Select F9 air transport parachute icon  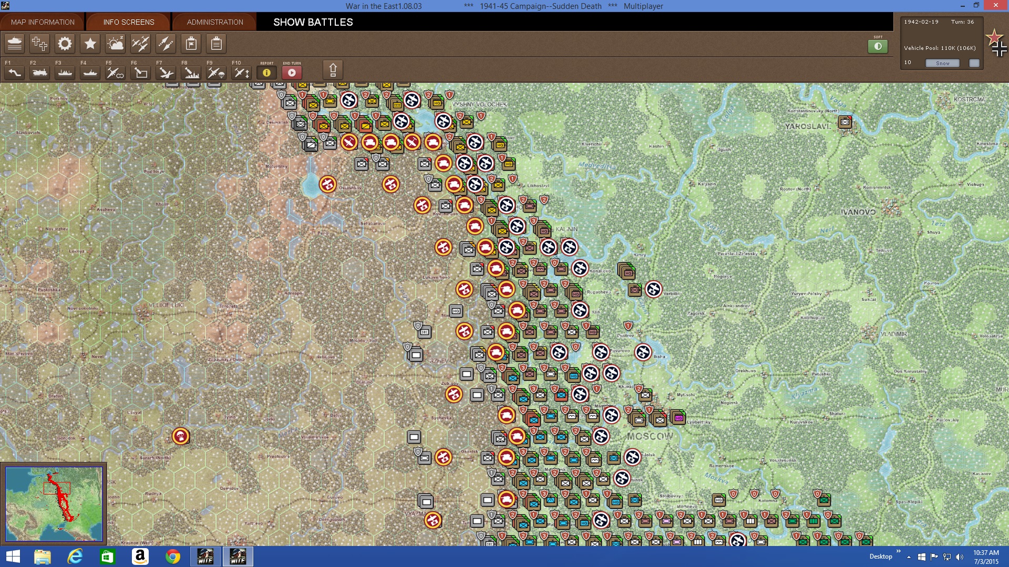[216, 73]
